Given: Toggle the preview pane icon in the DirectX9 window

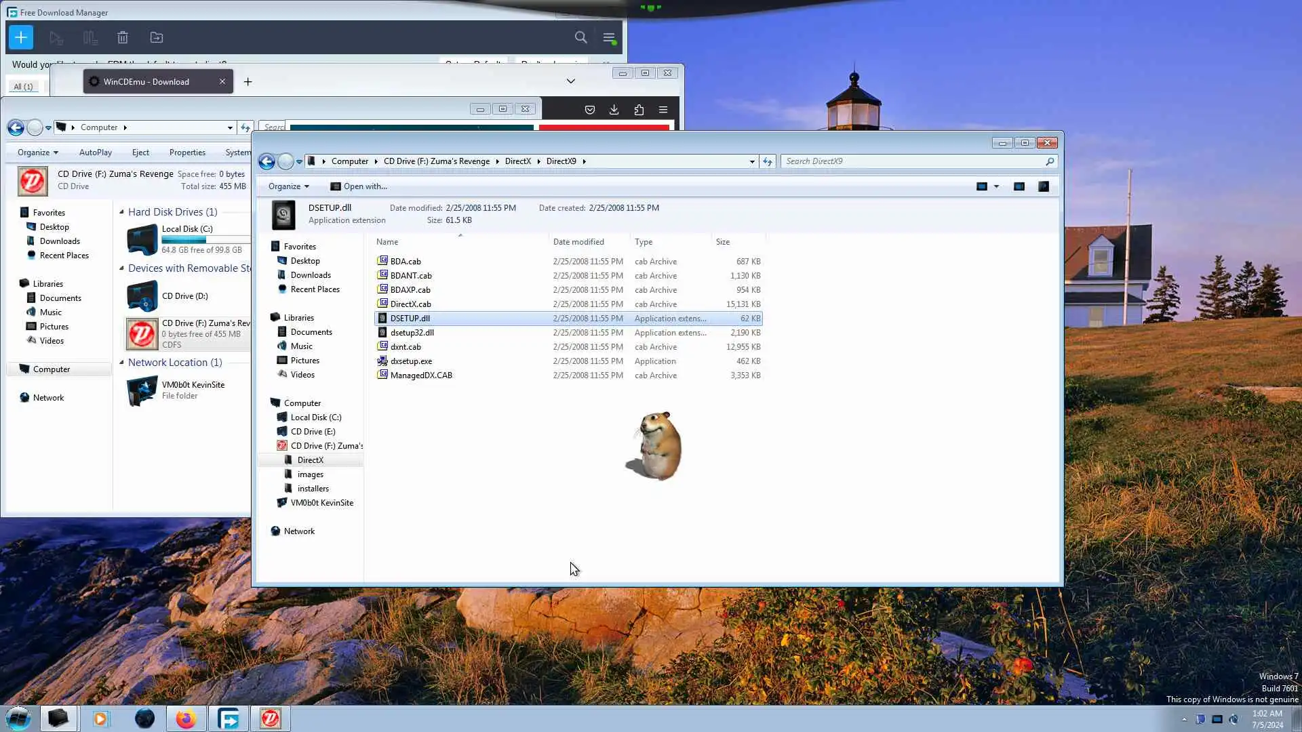Looking at the screenshot, I should click(1019, 186).
